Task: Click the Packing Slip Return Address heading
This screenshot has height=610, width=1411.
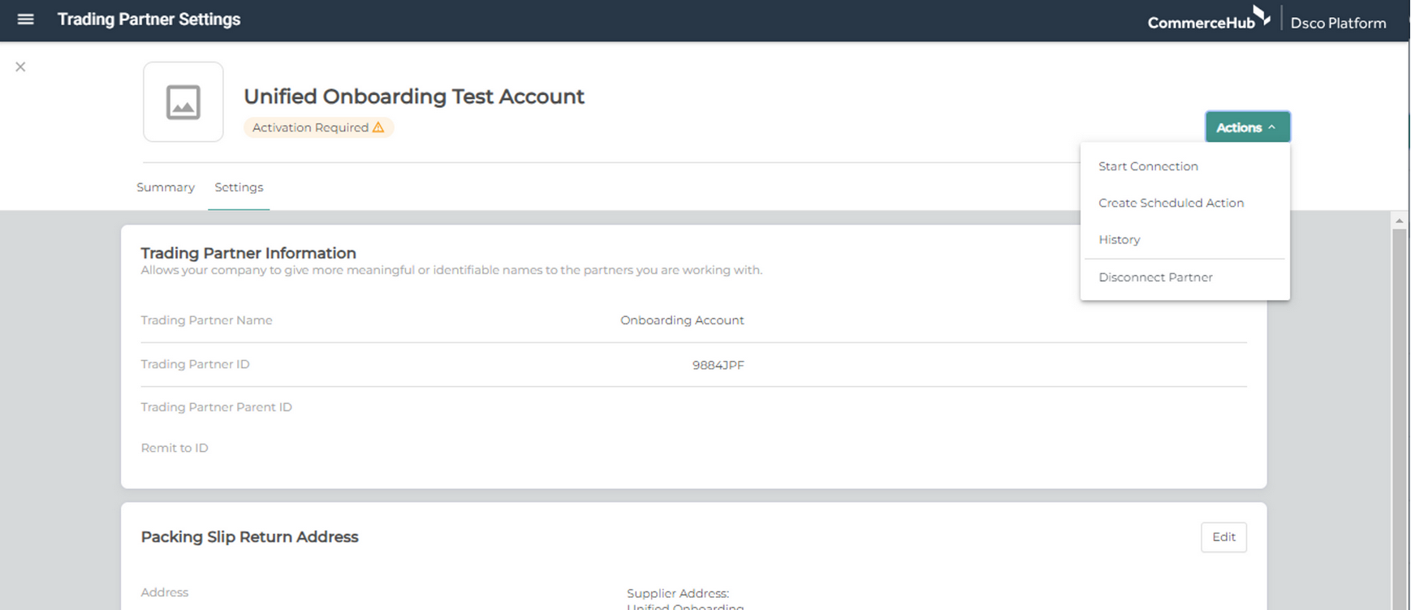Action: click(249, 537)
